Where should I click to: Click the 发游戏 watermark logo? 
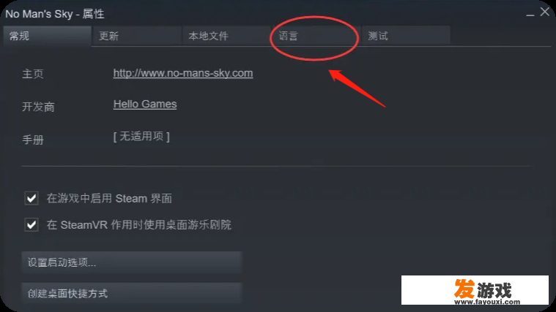tap(475, 290)
